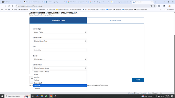Expand the Select a Name Type dropdown

coord(60,41)
